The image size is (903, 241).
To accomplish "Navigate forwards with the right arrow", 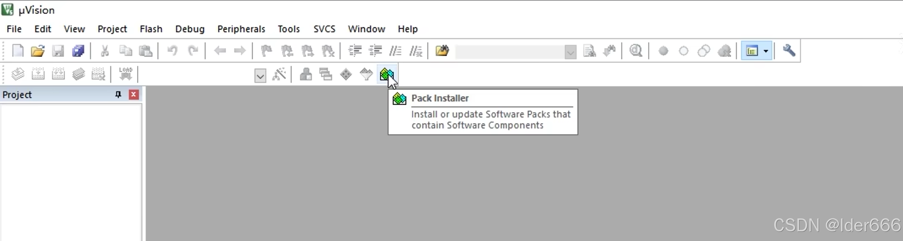I will tap(240, 51).
